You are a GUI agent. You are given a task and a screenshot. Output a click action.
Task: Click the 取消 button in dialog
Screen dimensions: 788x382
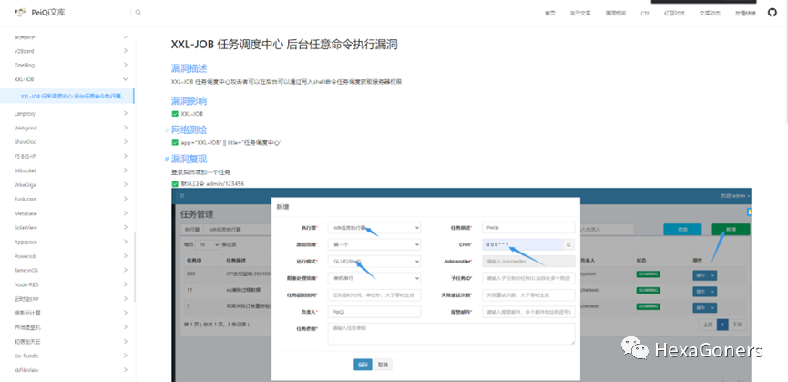[383, 365]
